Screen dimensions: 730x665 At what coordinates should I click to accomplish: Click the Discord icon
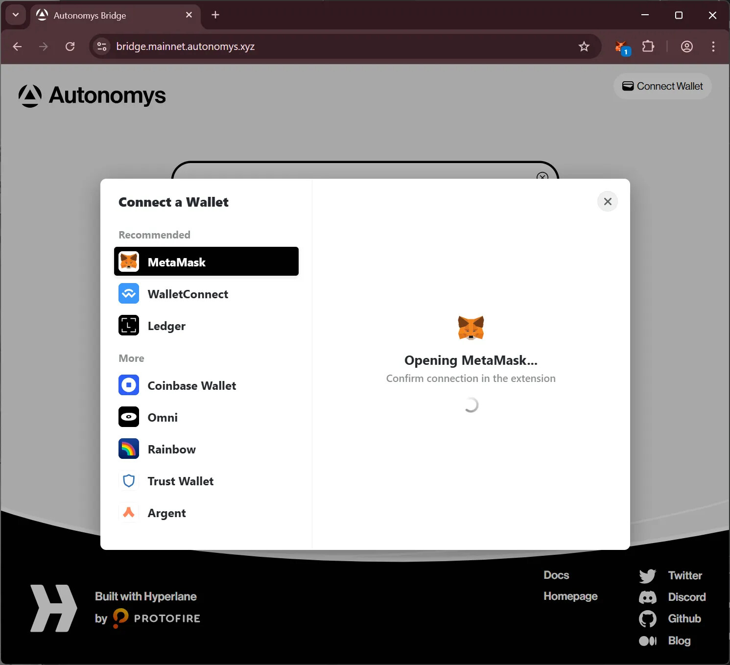coord(647,597)
